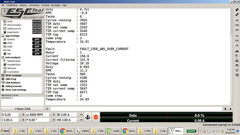Image resolution: width=240 pixels, height=135 pixels.
Task: Click the connect plug icon in right toolbar
Action: pyautogui.click(x=237, y=10)
